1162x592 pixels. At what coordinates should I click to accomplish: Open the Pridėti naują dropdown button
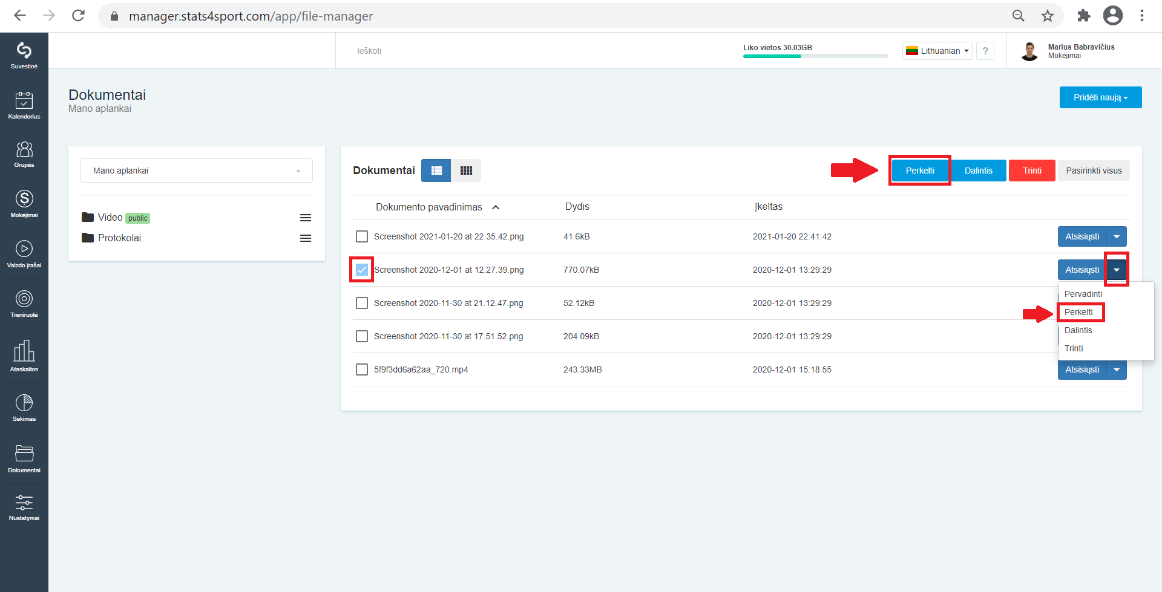[x=1100, y=97]
